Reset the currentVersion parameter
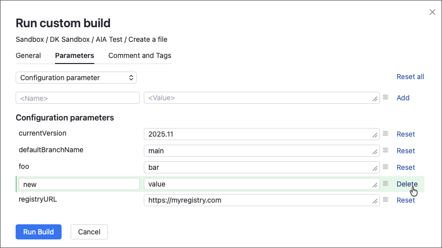442x248 pixels. (406, 134)
